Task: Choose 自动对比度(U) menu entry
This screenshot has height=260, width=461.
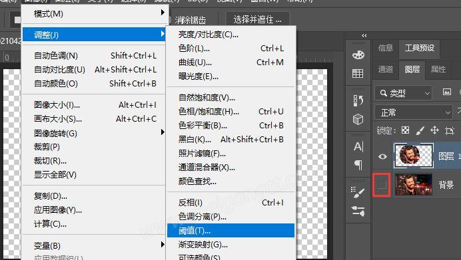Action: [x=94, y=70]
